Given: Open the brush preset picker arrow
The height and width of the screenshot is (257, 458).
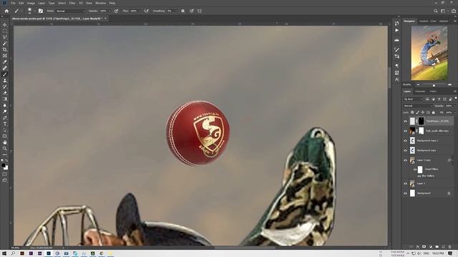Looking at the screenshot, I should coord(34,11).
